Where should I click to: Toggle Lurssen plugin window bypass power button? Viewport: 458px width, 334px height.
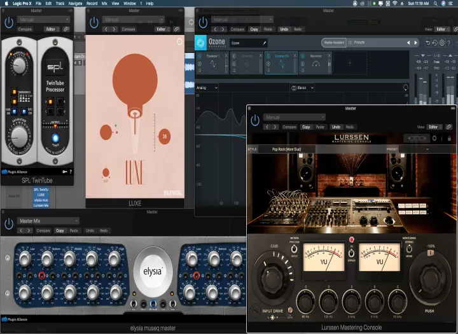(x=255, y=120)
